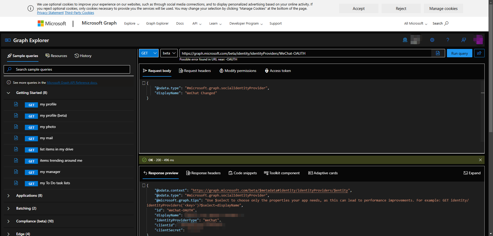Collapse the sidebar using the Graph Explorer panel icon
The height and width of the screenshot is (236, 493).
[x=8, y=40]
